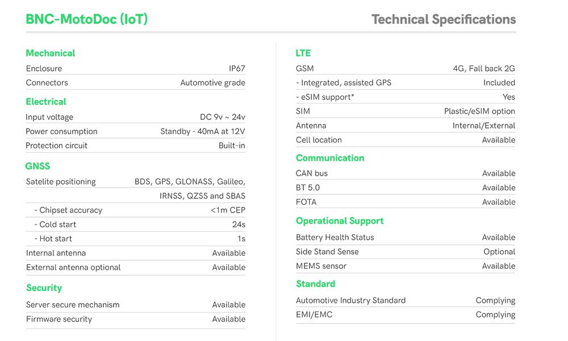
Task: Click the EMI/EMC label
Action: (314, 314)
